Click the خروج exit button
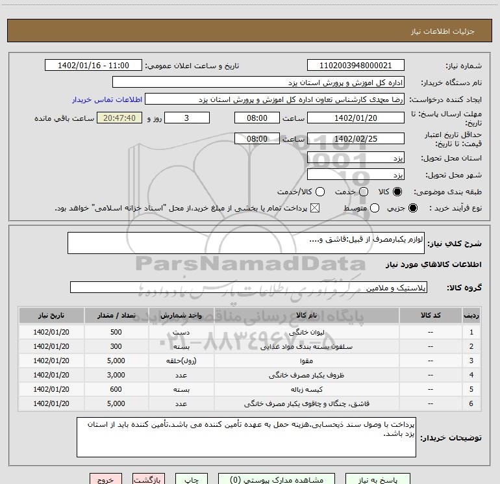This screenshot has height=484, width=500. click(106, 479)
